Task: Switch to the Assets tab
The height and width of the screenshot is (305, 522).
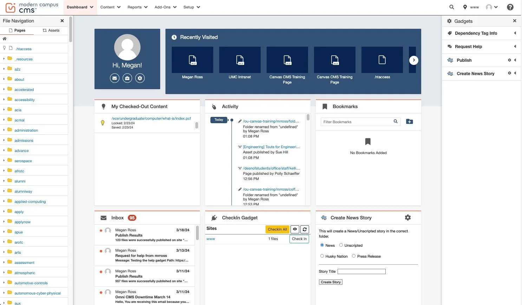Action: click(51, 30)
